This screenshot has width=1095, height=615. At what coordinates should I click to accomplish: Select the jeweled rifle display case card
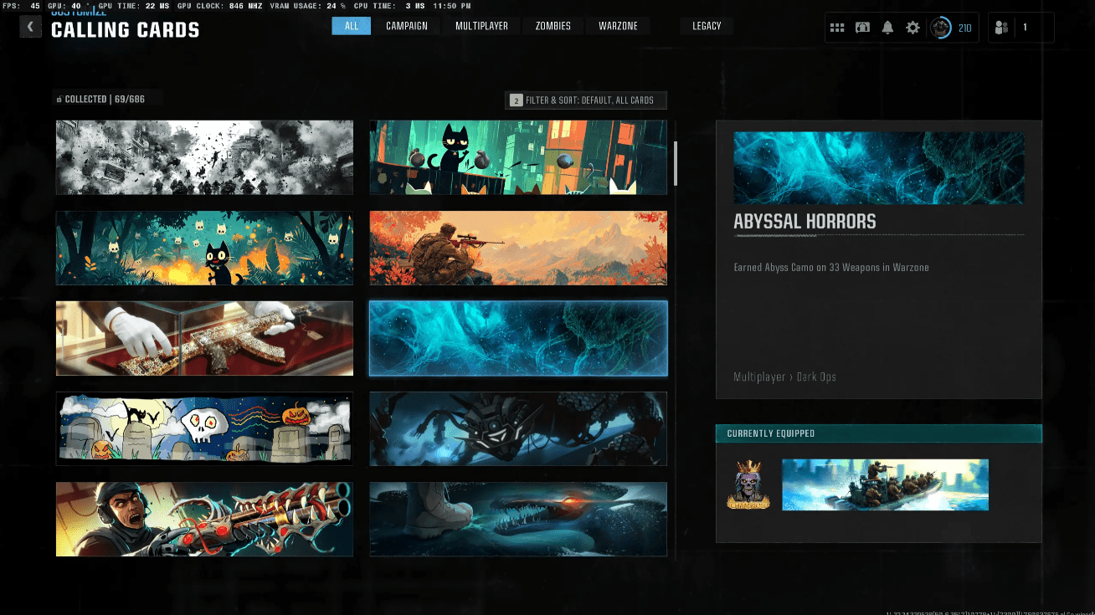point(204,338)
